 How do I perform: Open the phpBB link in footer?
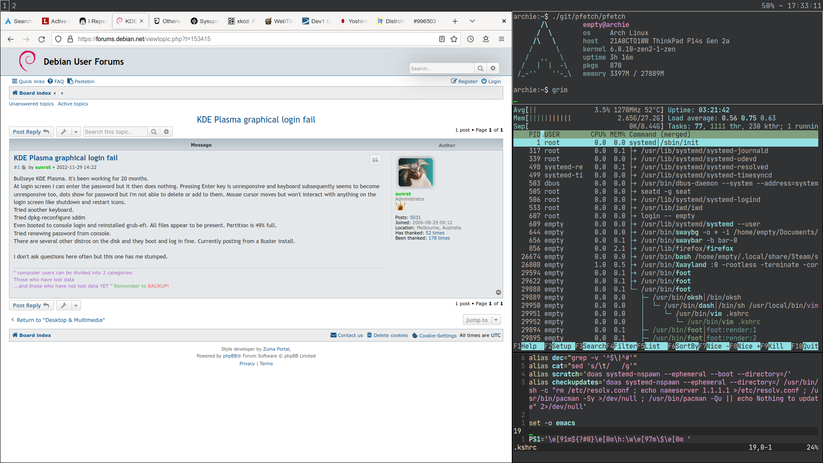pyautogui.click(x=230, y=356)
